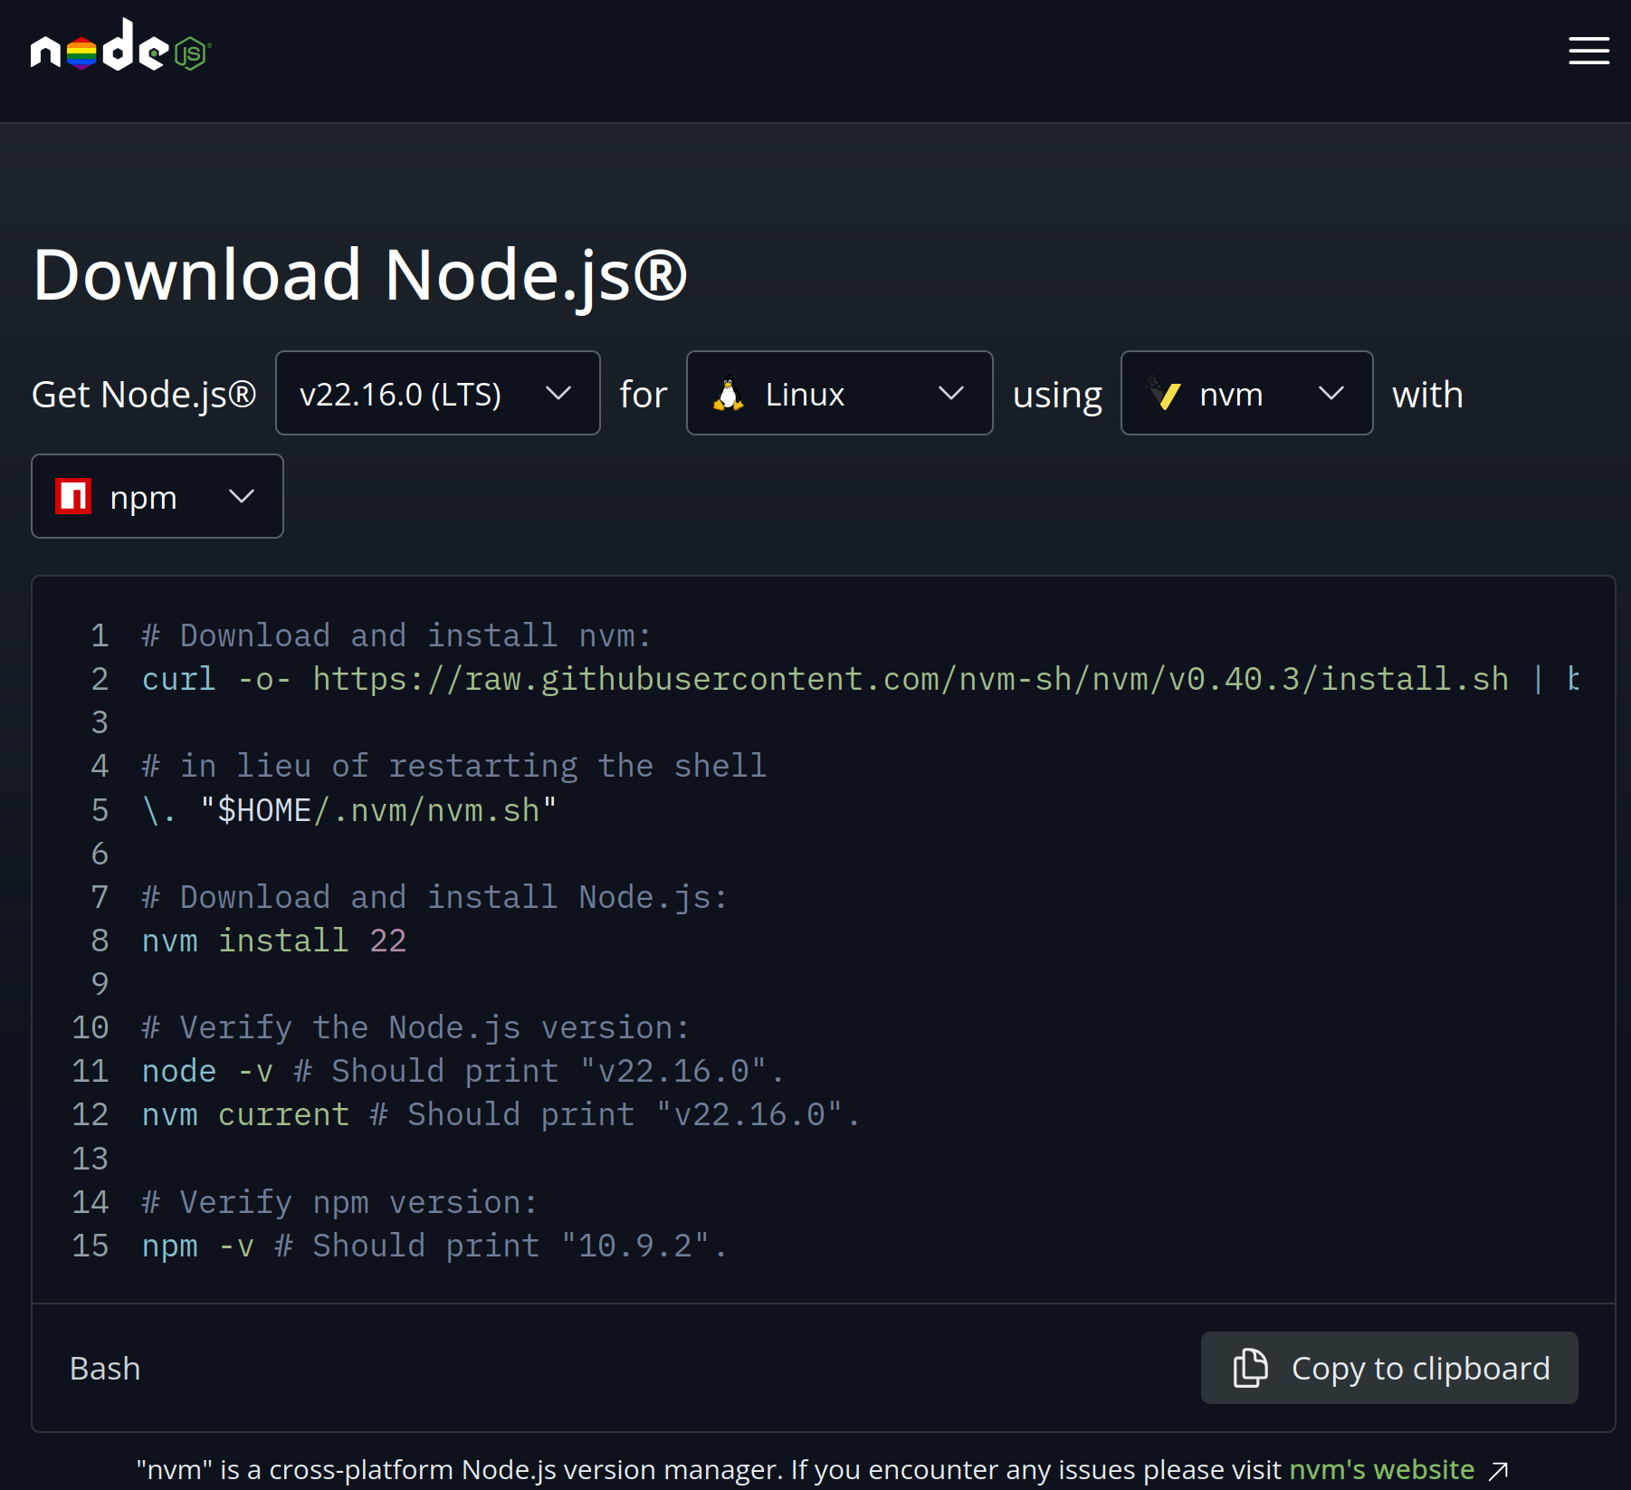Image resolution: width=1631 pixels, height=1490 pixels.
Task: Click the Node.js logo
Action: [121, 45]
